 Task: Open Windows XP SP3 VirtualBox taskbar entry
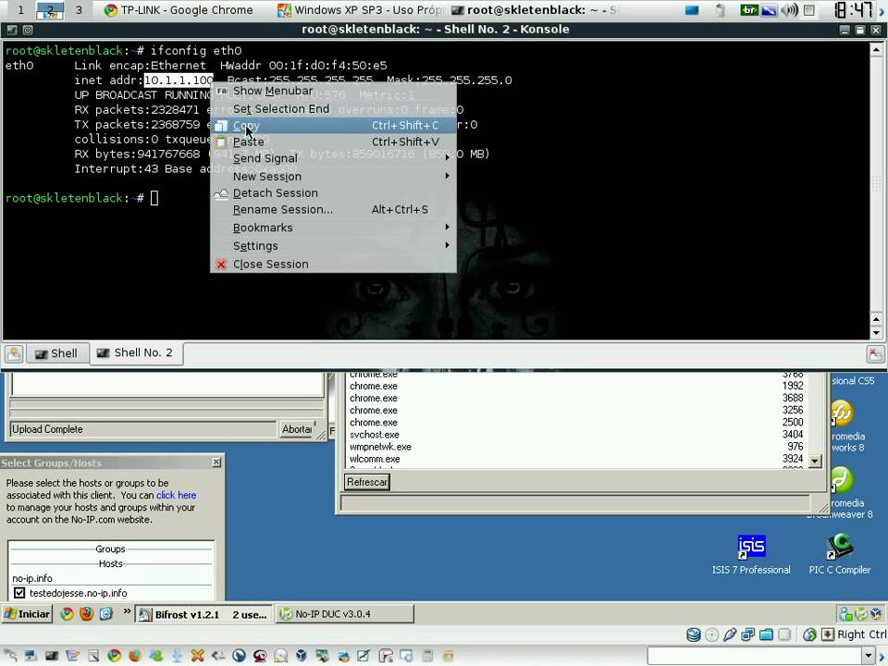360,9
